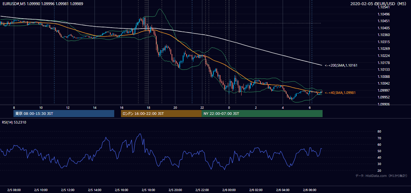411x193 pixels.
Task: Click the 2/5 14:00 date axis label
Action: click(95, 190)
